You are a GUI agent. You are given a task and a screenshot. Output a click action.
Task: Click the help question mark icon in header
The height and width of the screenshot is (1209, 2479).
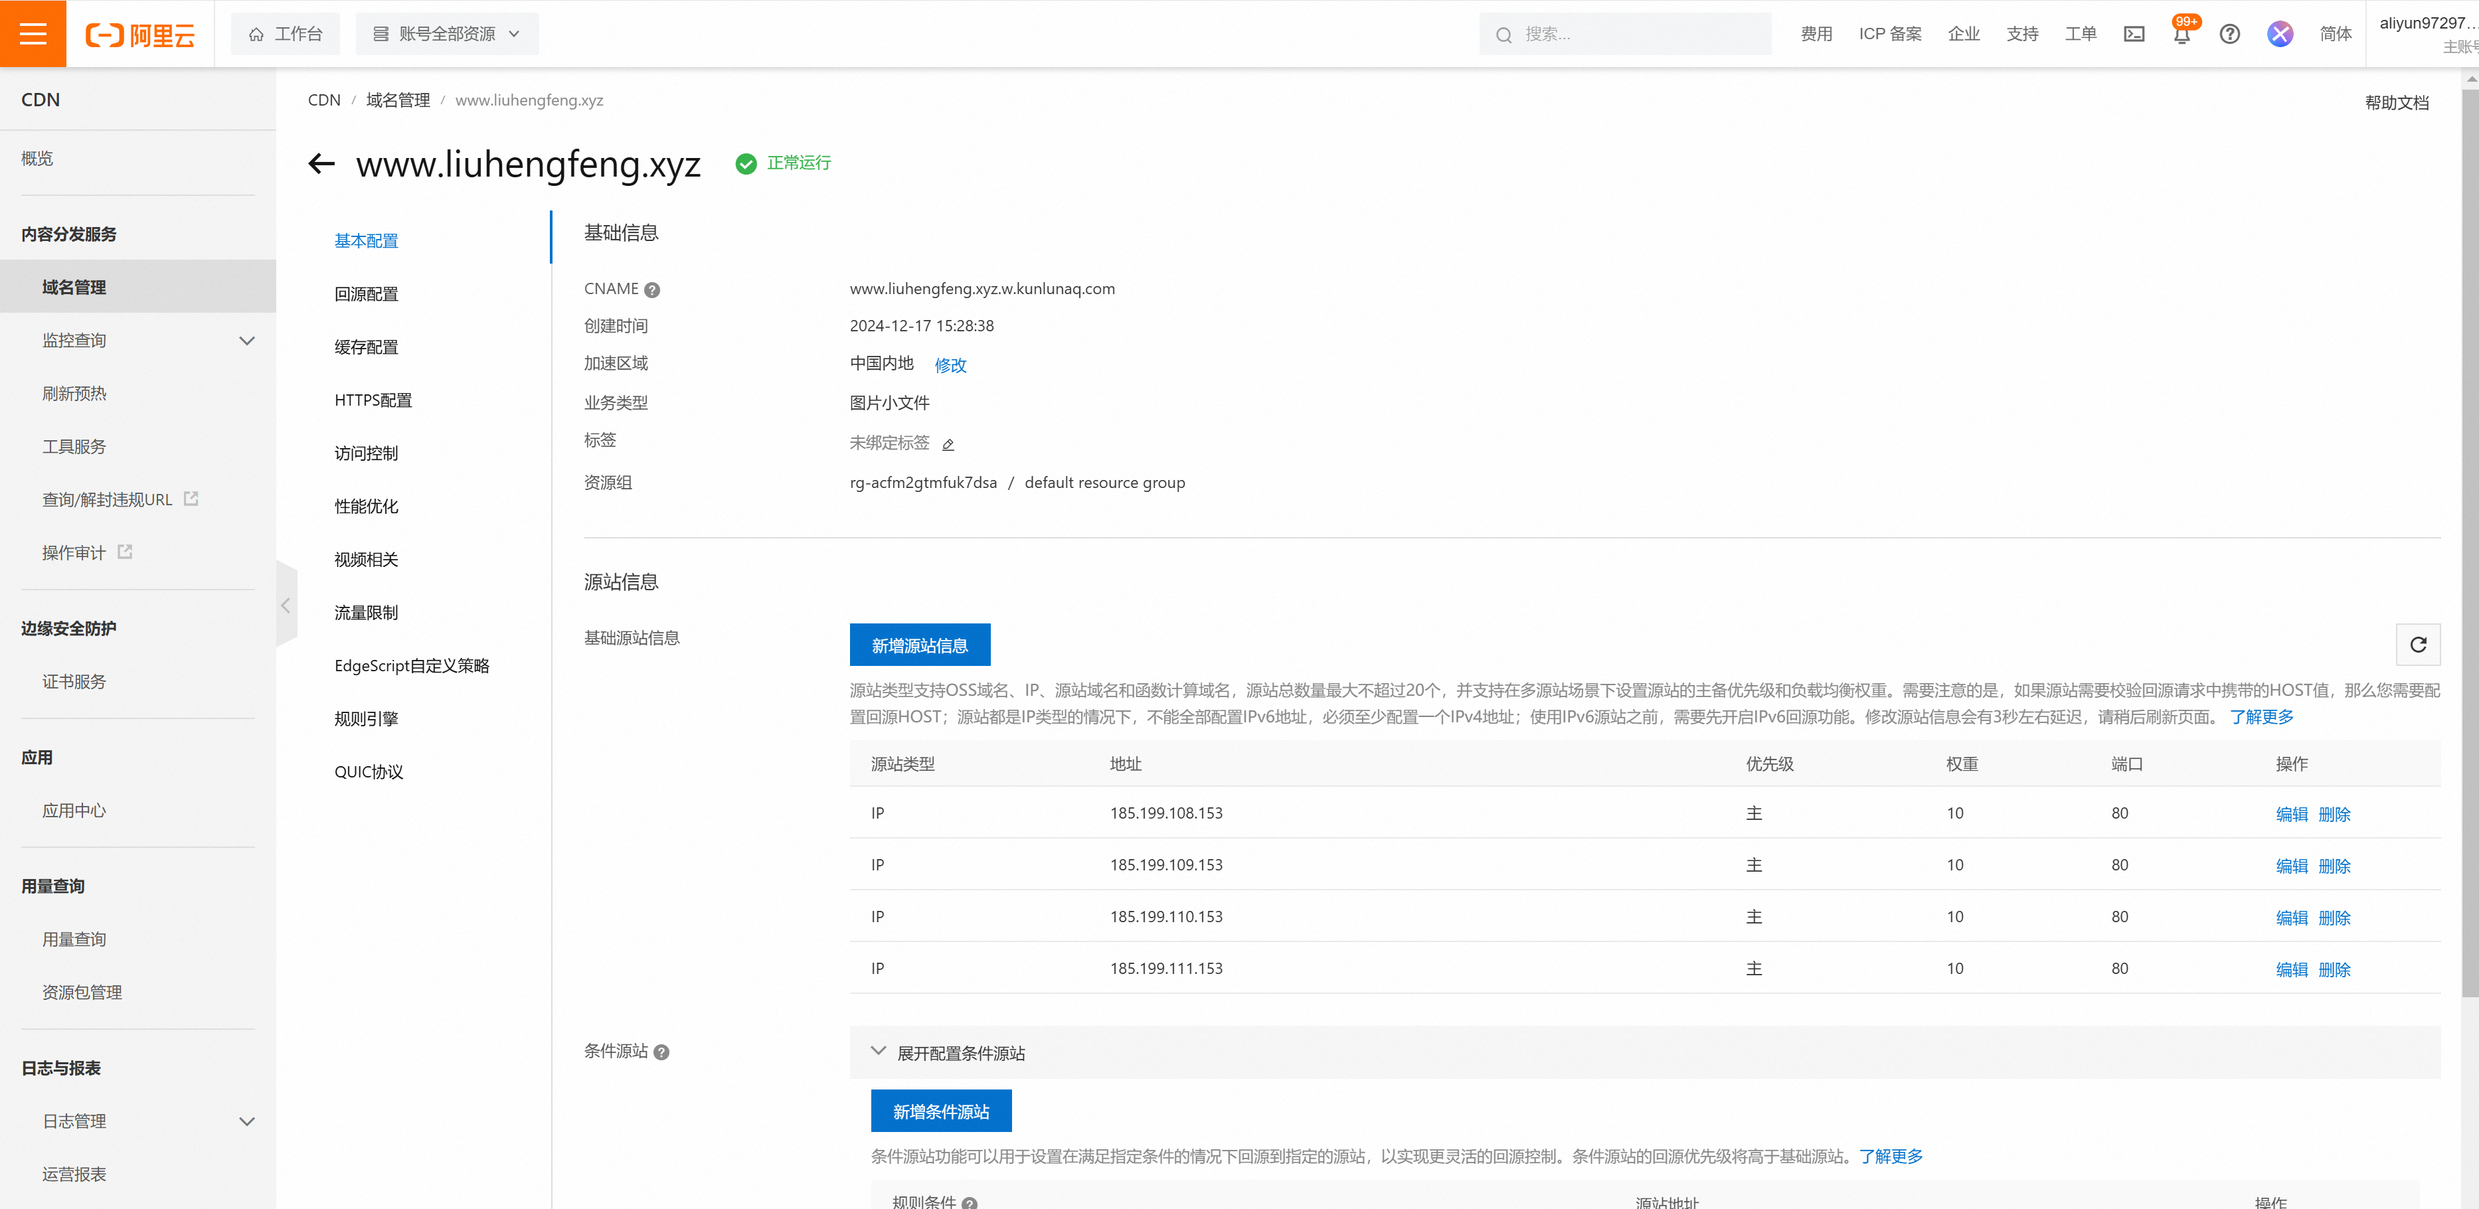[2229, 35]
